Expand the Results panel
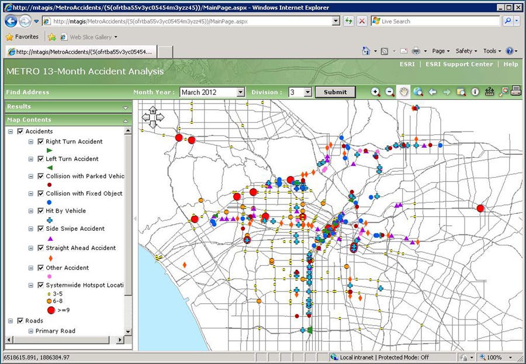The image size is (526, 364). click(x=126, y=108)
